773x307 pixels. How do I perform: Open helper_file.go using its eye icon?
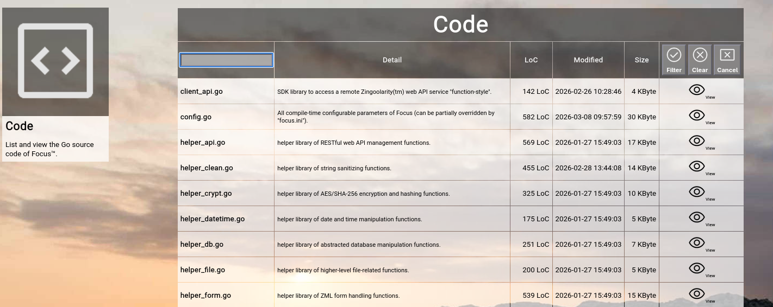coord(697,269)
